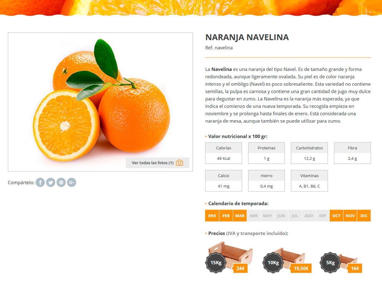This screenshot has width=382, height=286.
Task: Select the 15Kg crate badge
Action: click(216, 263)
